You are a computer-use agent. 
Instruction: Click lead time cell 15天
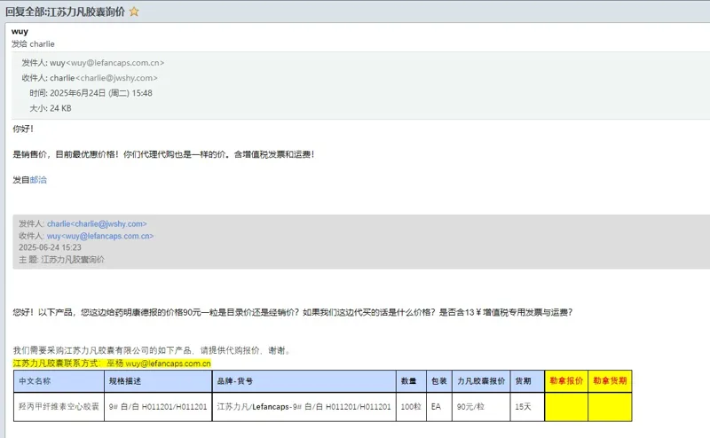(527, 406)
